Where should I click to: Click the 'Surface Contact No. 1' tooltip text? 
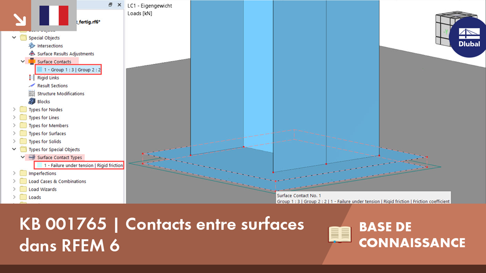tap(299, 195)
